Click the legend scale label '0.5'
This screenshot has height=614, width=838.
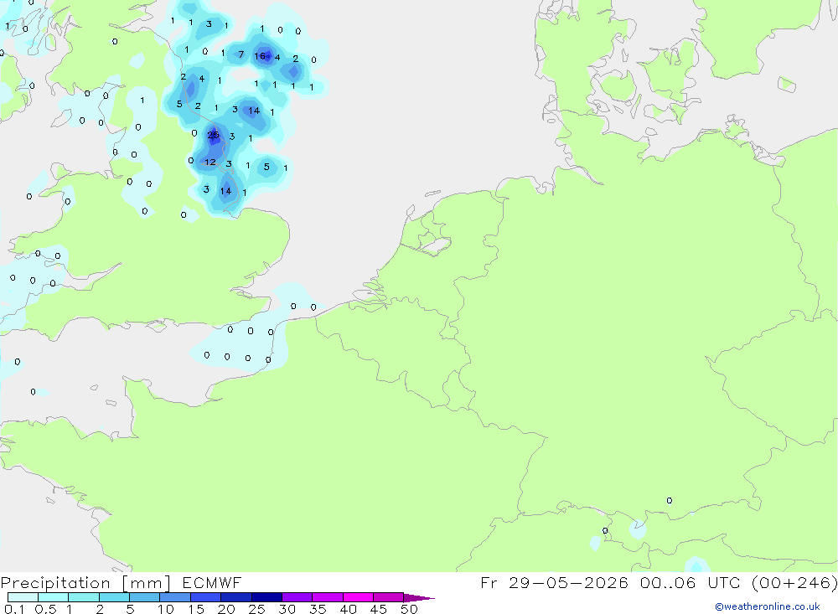tap(45, 609)
